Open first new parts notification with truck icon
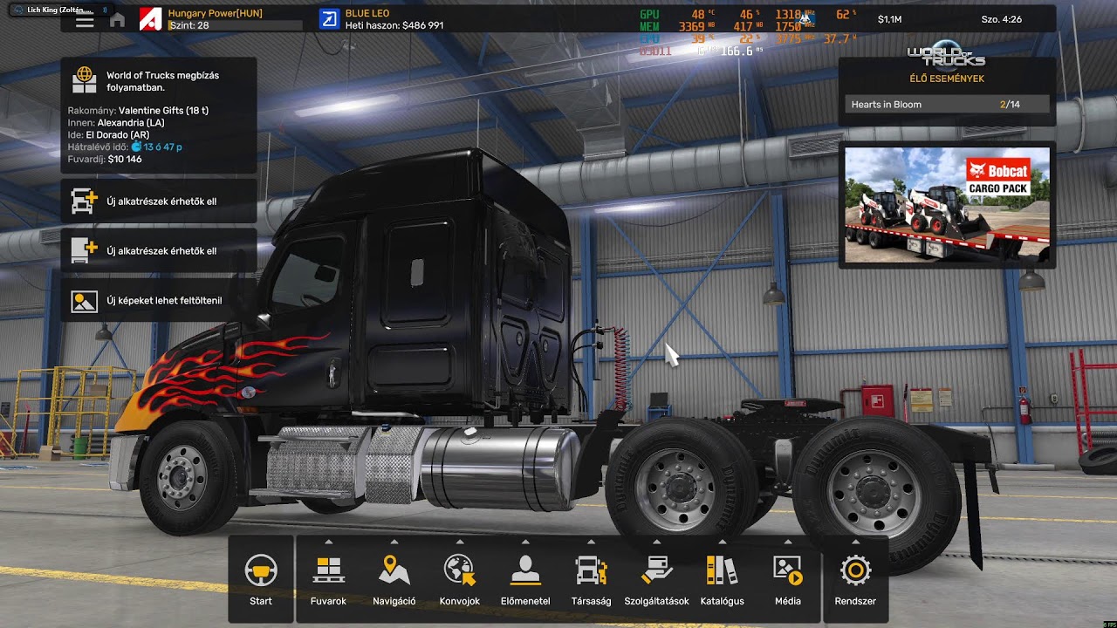Image resolution: width=1117 pixels, height=628 pixels. click(159, 201)
